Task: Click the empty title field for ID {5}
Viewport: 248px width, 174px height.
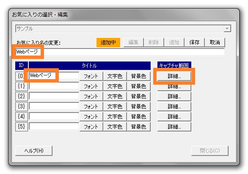Action: [x=54, y=126]
